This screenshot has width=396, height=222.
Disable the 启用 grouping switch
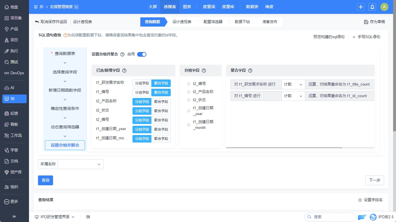pos(142,54)
